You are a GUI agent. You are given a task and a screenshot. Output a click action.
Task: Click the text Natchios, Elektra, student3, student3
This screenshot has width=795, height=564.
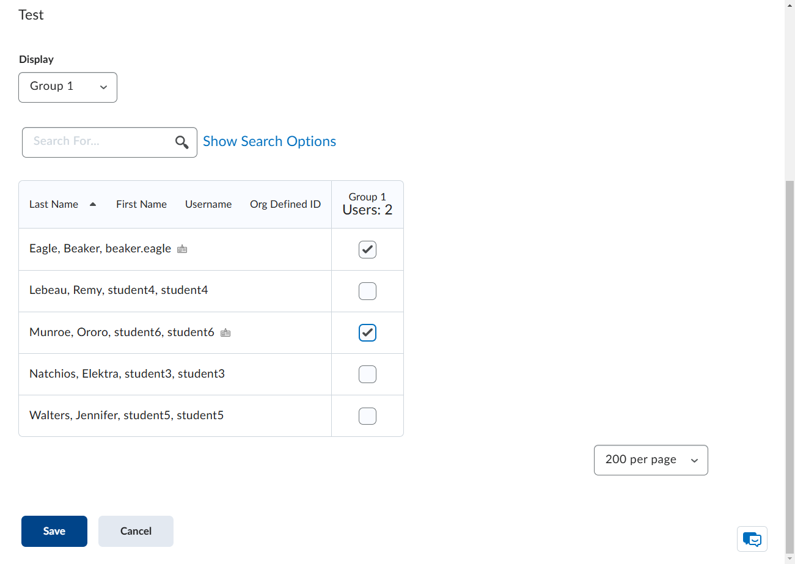[x=127, y=373]
